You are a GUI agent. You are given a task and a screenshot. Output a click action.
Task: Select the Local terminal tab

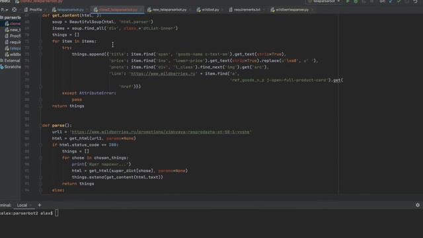(22, 206)
